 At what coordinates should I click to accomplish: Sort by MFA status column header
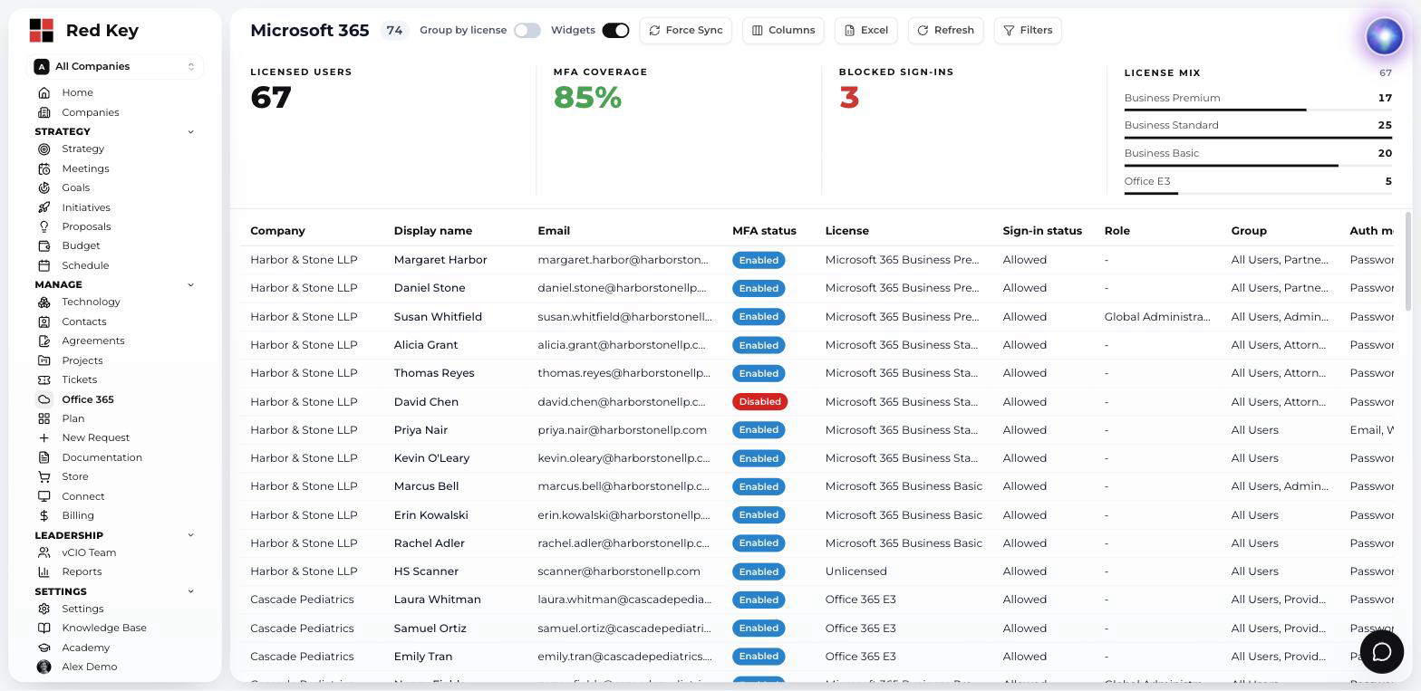pos(764,231)
